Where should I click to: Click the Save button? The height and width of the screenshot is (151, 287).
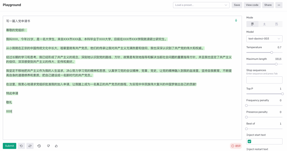coord(237,5)
